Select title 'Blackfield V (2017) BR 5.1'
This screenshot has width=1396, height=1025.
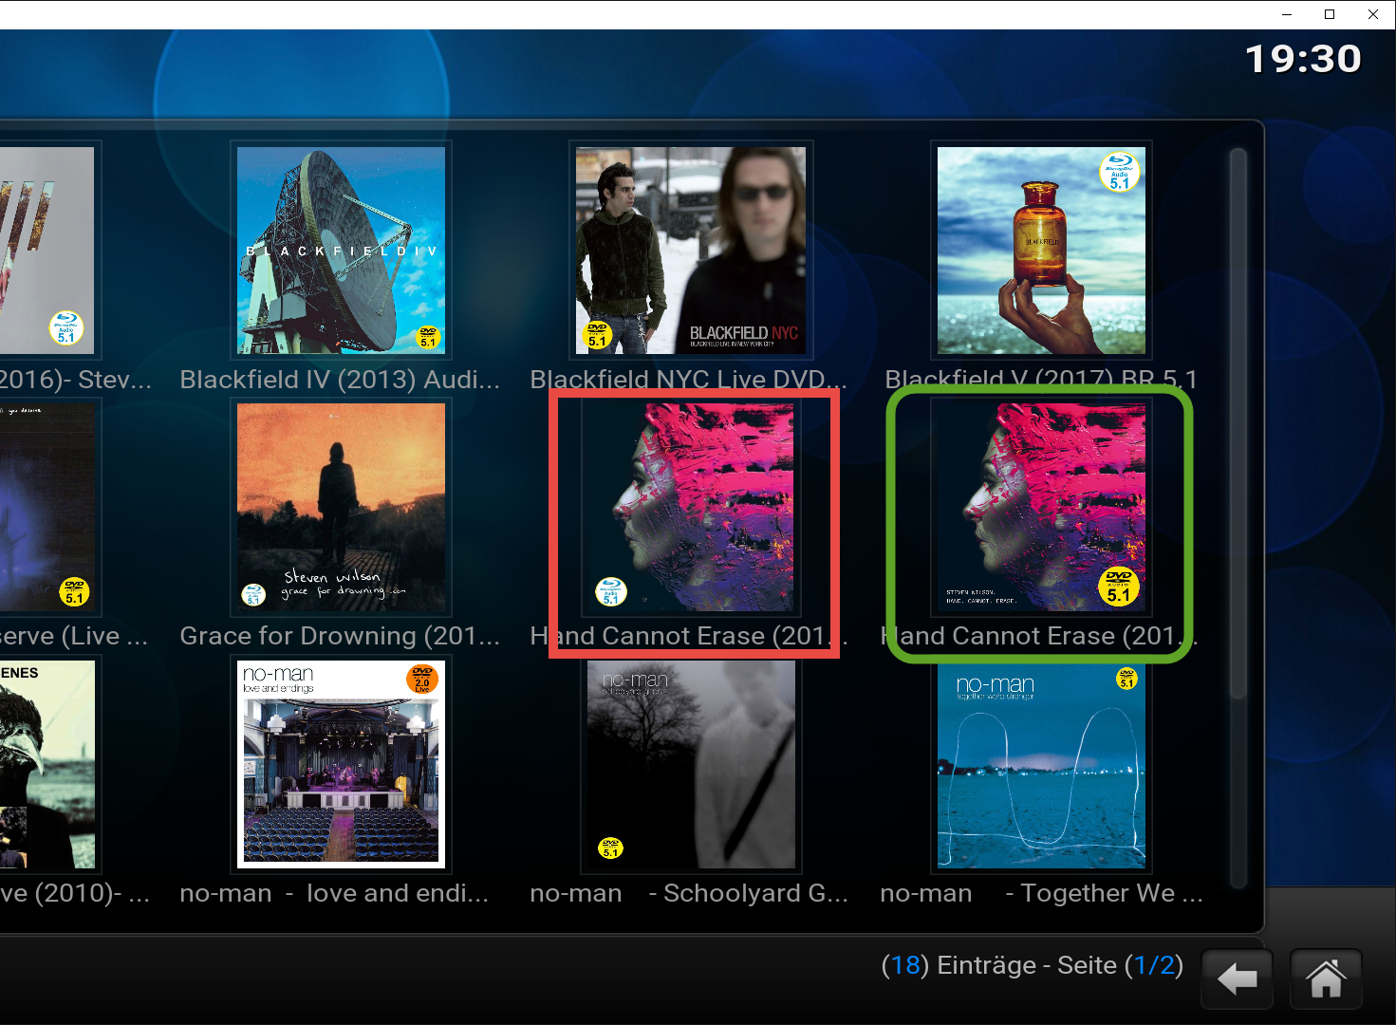pyautogui.click(x=1041, y=380)
